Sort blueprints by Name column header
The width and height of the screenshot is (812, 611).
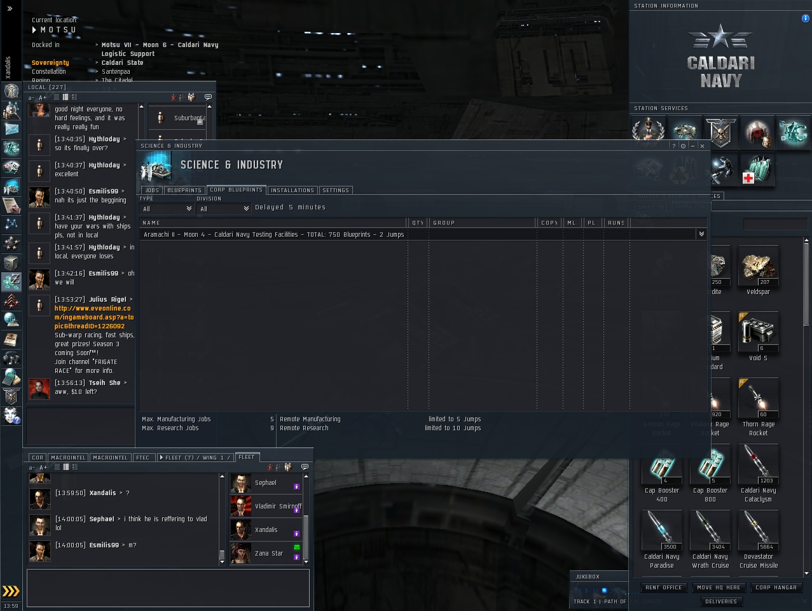pyautogui.click(x=273, y=223)
